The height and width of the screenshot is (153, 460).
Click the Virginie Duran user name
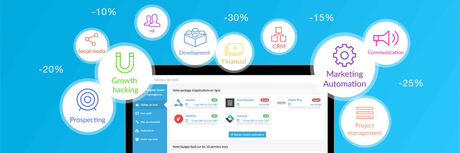point(155,90)
